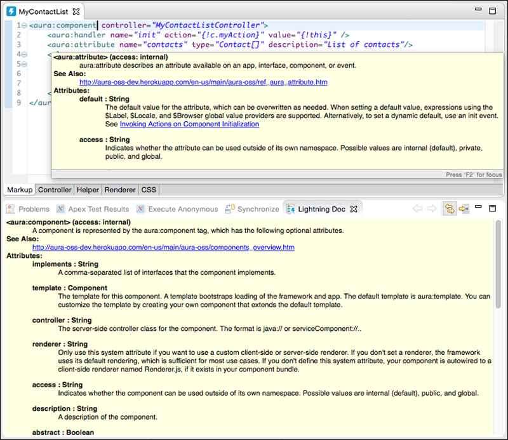Screen dimensions: 508x440
Task: Go back in Lightning Doc history
Action: point(418,208)
